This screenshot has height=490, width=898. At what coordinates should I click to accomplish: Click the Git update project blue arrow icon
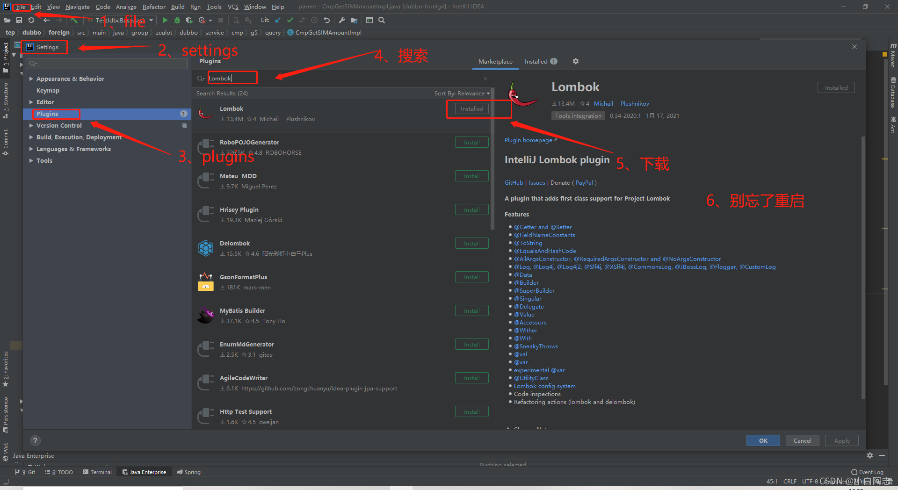tap(278, 20)
